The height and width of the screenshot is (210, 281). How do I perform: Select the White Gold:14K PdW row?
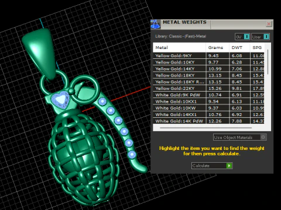pyautogui.click(x=208, y=121)
